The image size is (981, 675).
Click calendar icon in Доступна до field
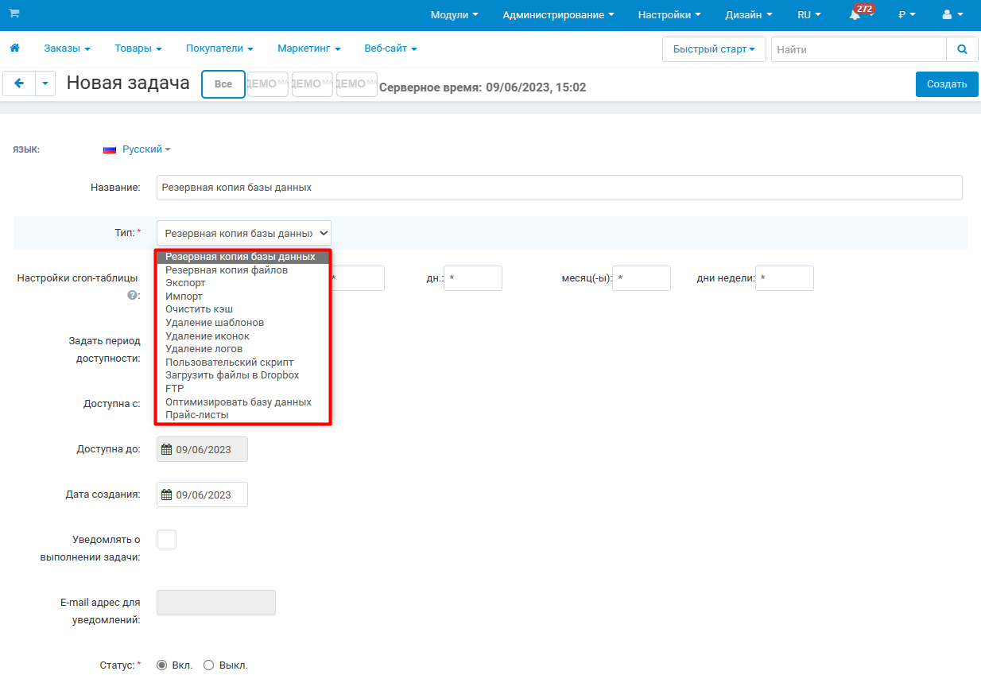[167, 449]
